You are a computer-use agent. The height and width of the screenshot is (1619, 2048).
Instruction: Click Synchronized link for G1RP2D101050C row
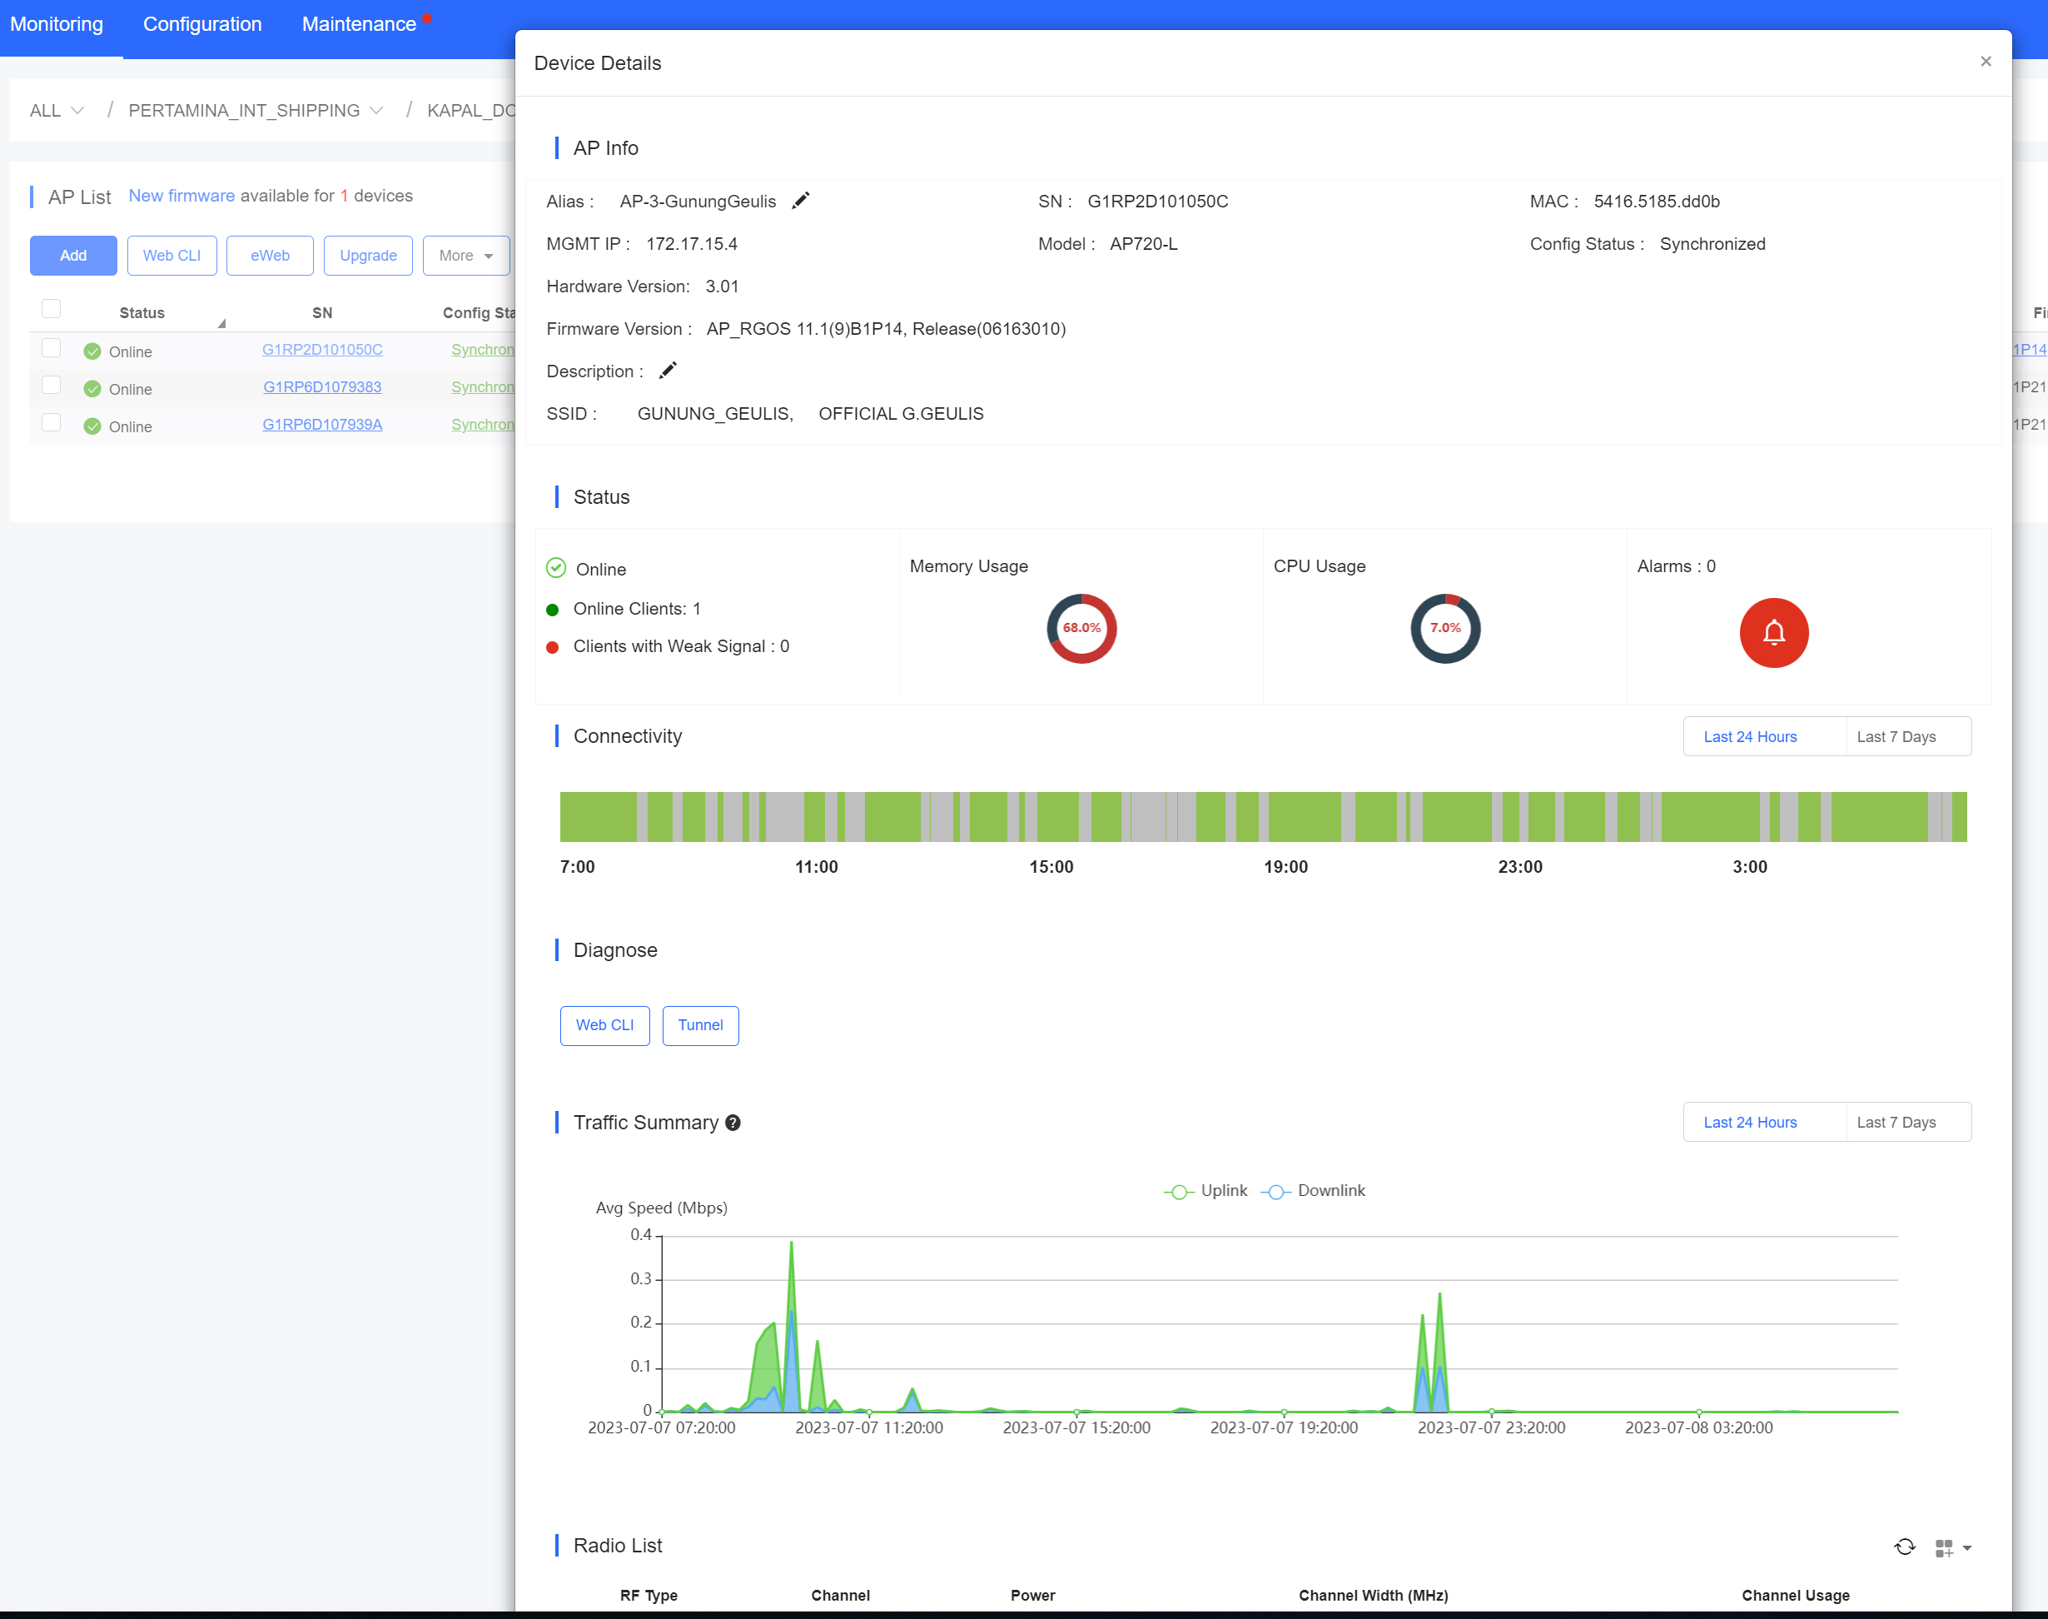pos(484,350)
